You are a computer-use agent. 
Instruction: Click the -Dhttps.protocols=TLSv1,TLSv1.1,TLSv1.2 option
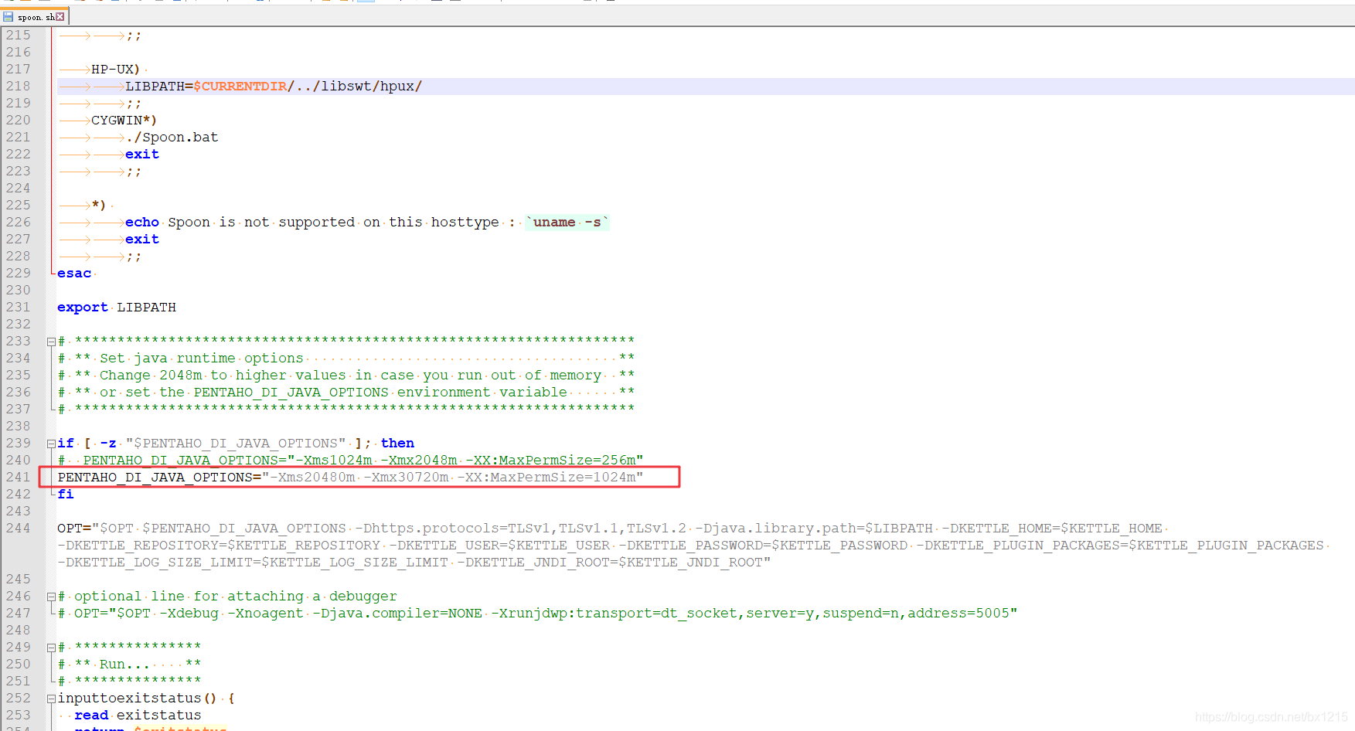tap(521, 528)
